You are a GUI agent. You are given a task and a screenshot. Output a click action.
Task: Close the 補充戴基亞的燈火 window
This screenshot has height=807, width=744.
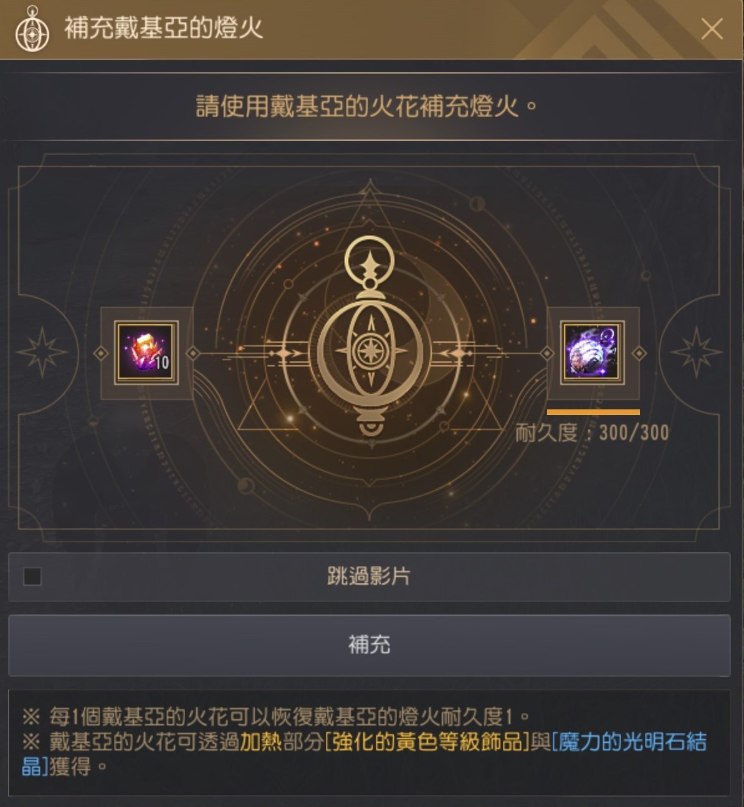tap(712, 29)
